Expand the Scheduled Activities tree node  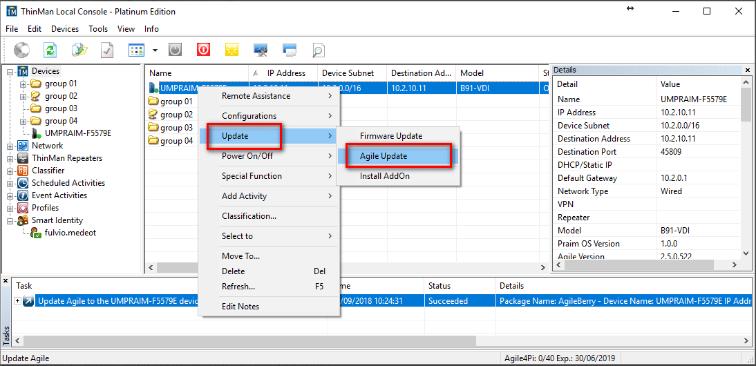coord(10,184)
